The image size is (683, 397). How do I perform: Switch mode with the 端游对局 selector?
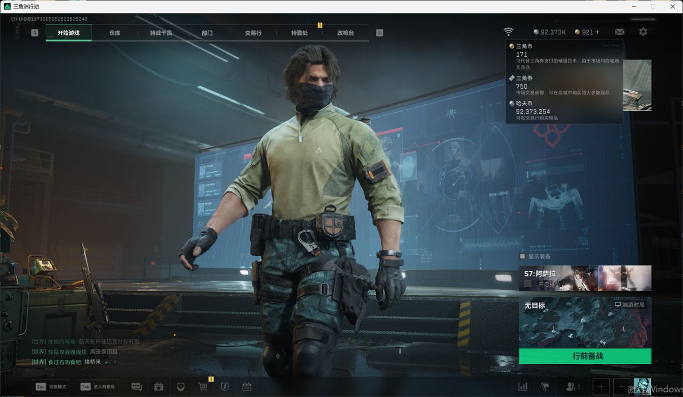pyautogui.click(x=629, y=305)
